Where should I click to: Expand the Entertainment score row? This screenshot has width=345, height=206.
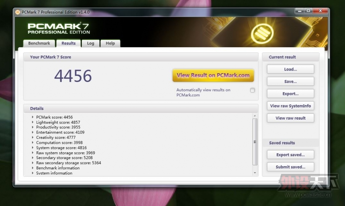point(33,132)
